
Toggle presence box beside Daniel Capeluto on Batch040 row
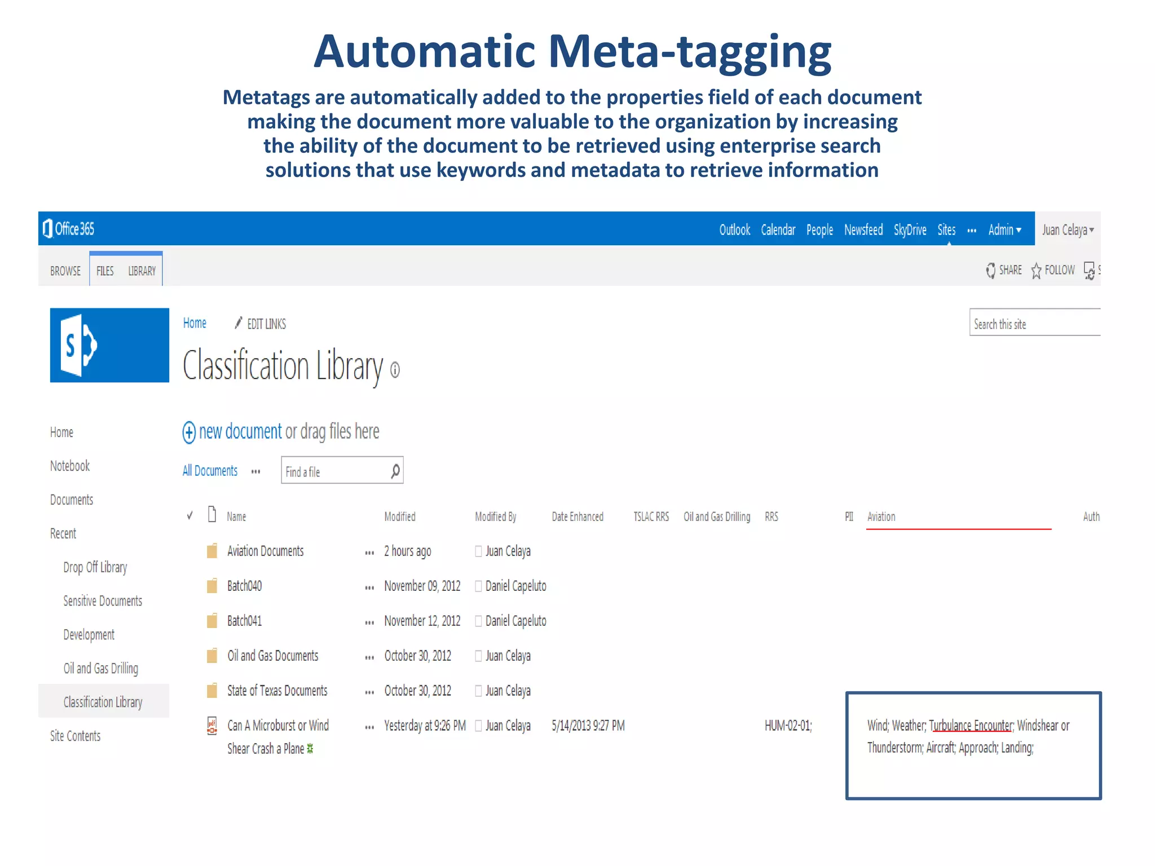click(478, 586)
